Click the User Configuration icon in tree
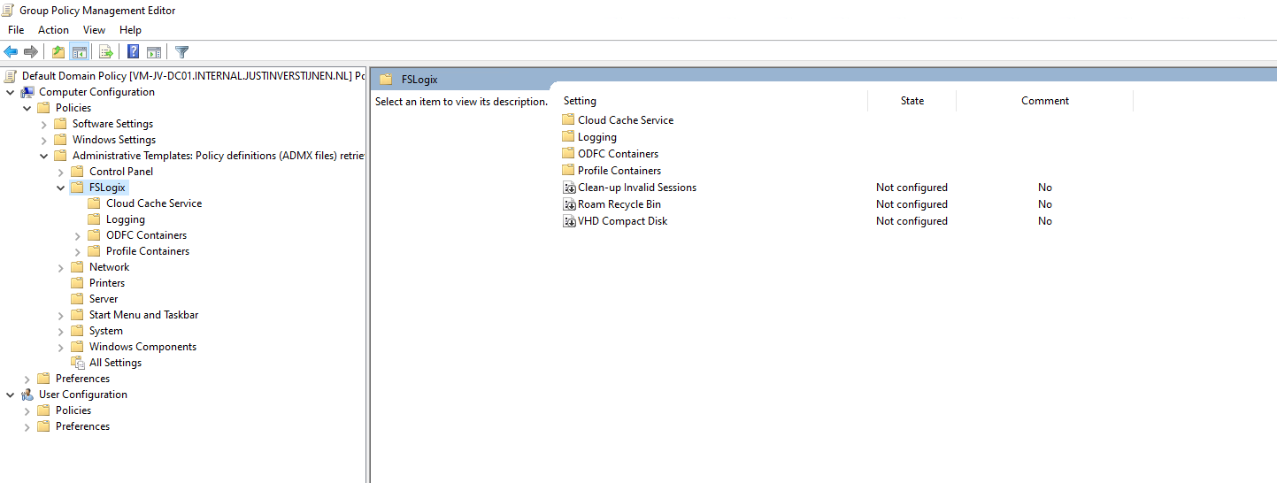 pyautogui.click(x=27, y=395)
